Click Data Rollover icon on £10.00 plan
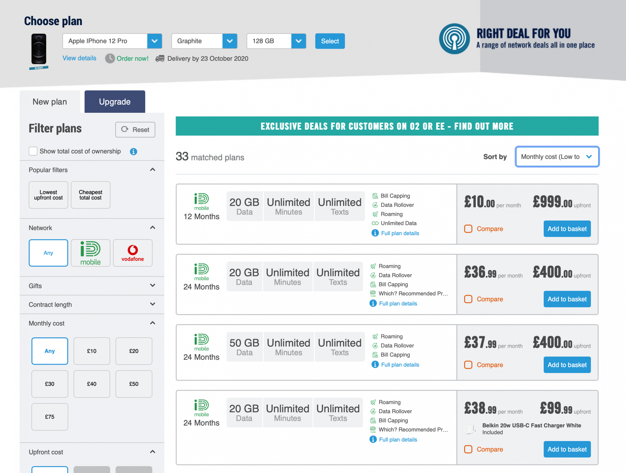Viewport: 626px width, 473px height. click(x=375, y=205)
